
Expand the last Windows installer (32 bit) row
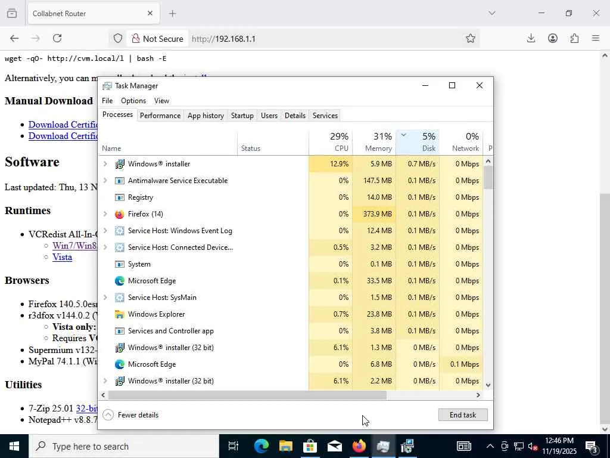105,381
